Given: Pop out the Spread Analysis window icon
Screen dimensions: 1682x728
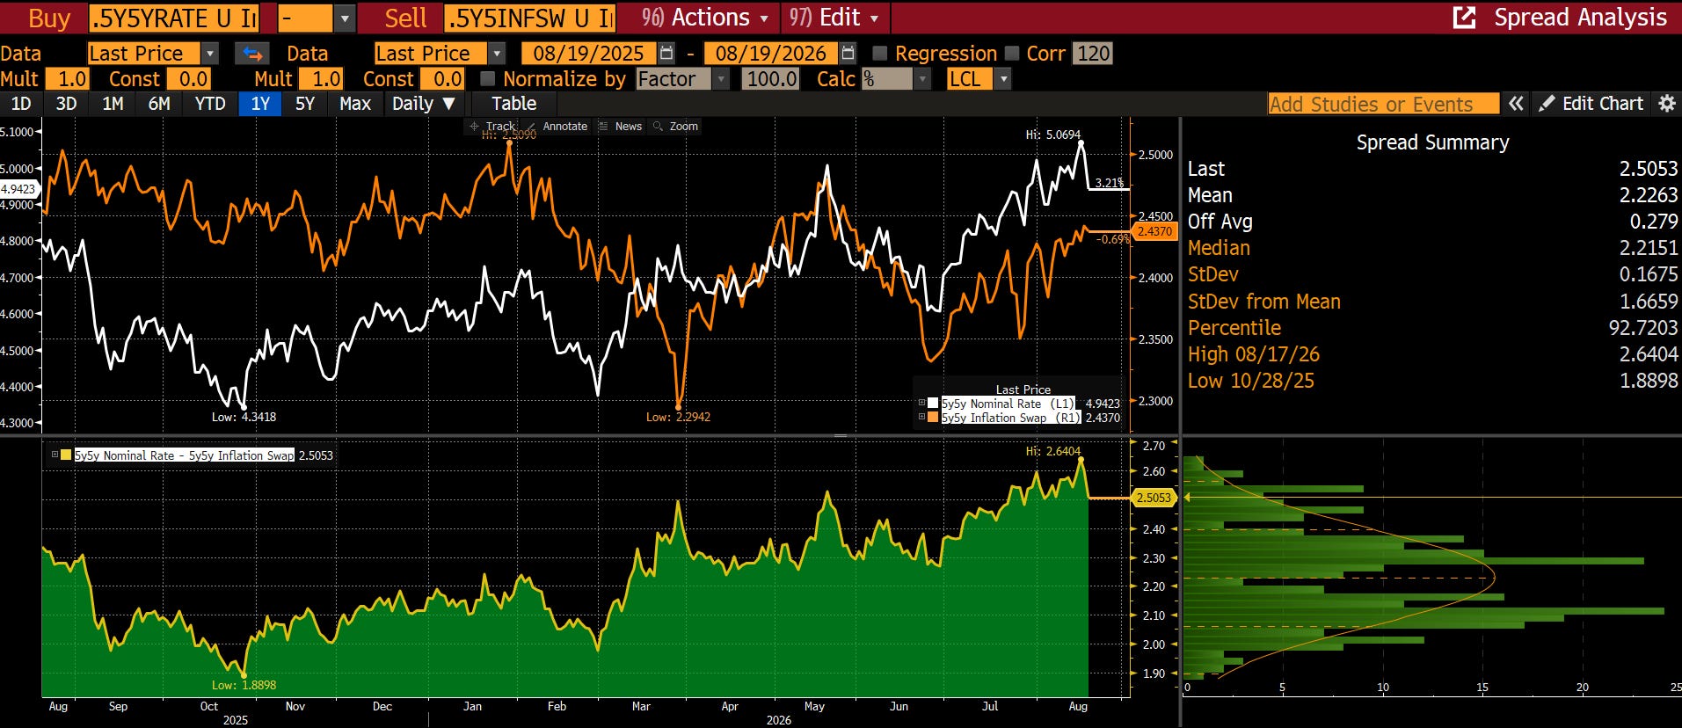Looking at the screenshot, I should click(1464, 18).
